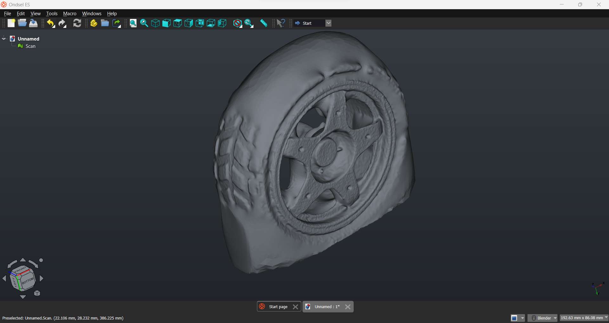Image resolution: width=609 pixels, height=323 pixels.
Task: Switch to isometric view
Action: click(155, 23)
